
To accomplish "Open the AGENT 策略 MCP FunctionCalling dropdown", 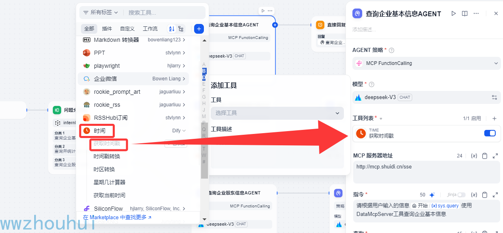I will (426, 63).
